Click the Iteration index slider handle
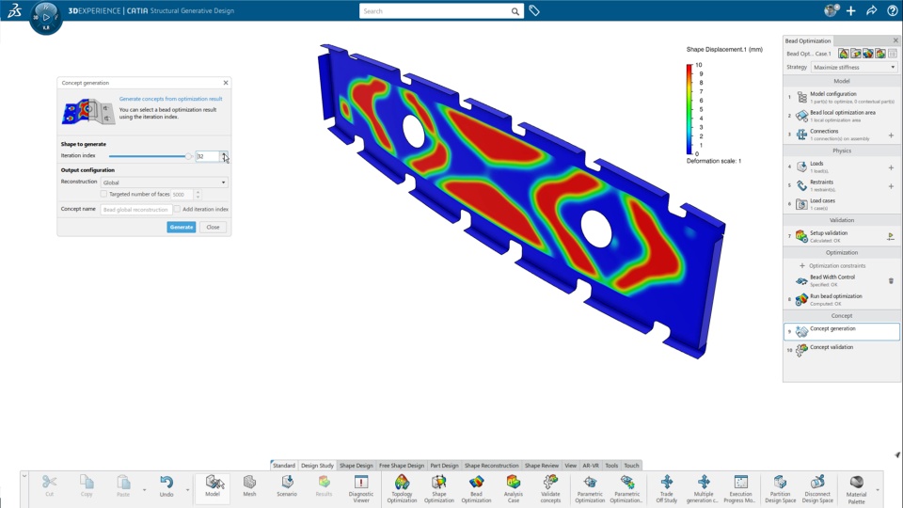The width and height of the screenshot is (903, 508). coord(188,156)
